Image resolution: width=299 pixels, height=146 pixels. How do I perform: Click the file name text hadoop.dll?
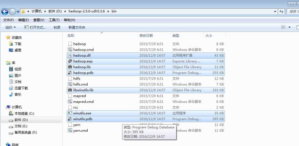click(x=82, y=55)
